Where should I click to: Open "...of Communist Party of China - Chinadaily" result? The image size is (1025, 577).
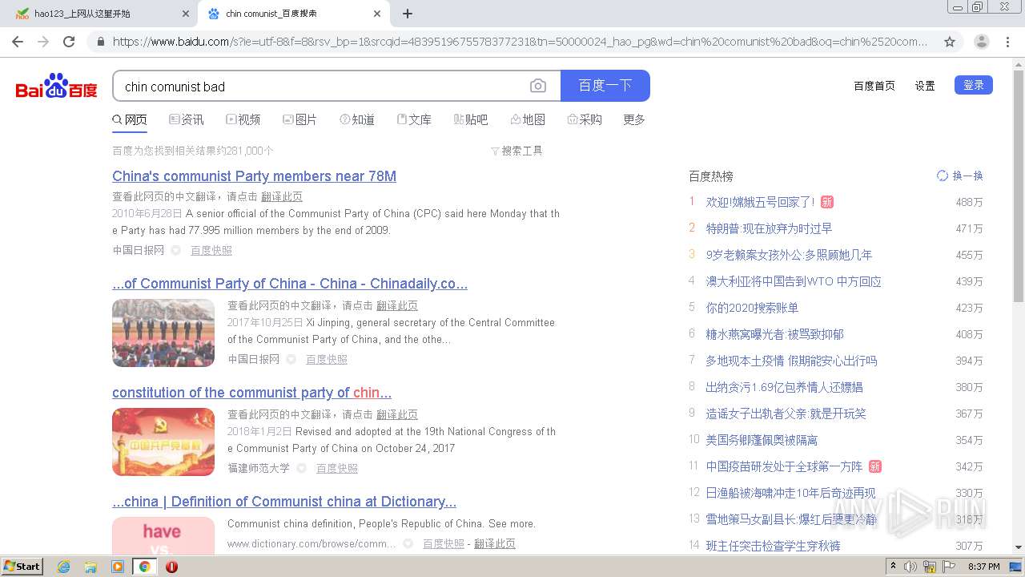(290, 284)
